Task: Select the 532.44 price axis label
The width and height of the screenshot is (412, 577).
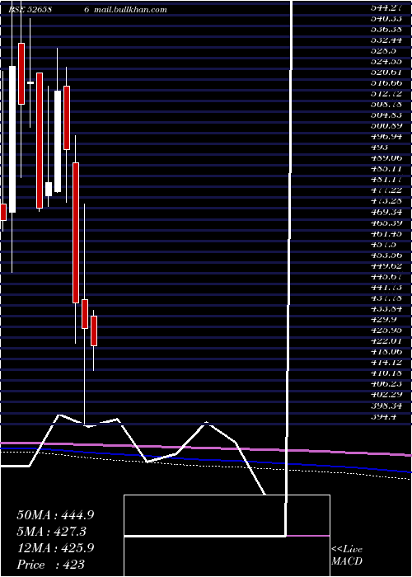Action: [386, 39]
